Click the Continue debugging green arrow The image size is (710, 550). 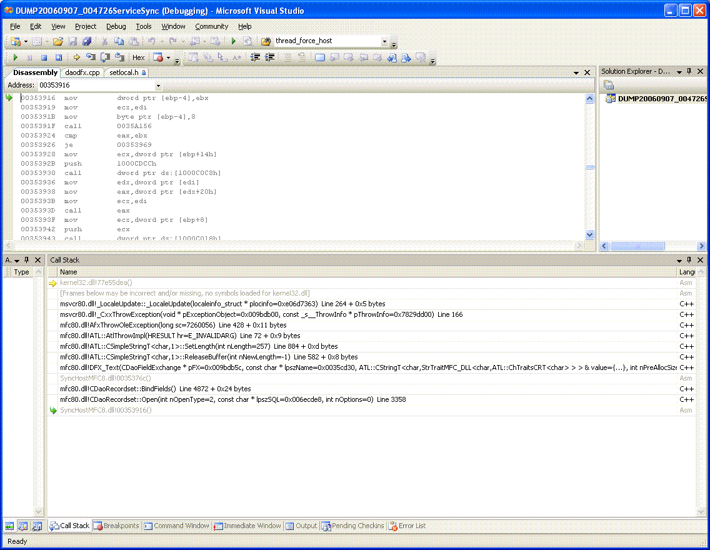(x=16, y=57)
